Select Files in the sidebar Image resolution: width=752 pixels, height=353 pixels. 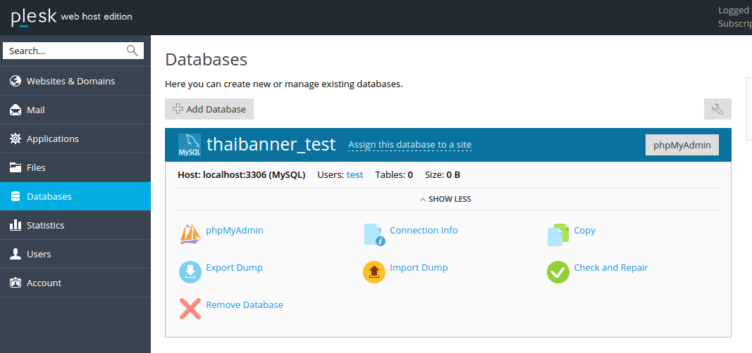(36, 167)
